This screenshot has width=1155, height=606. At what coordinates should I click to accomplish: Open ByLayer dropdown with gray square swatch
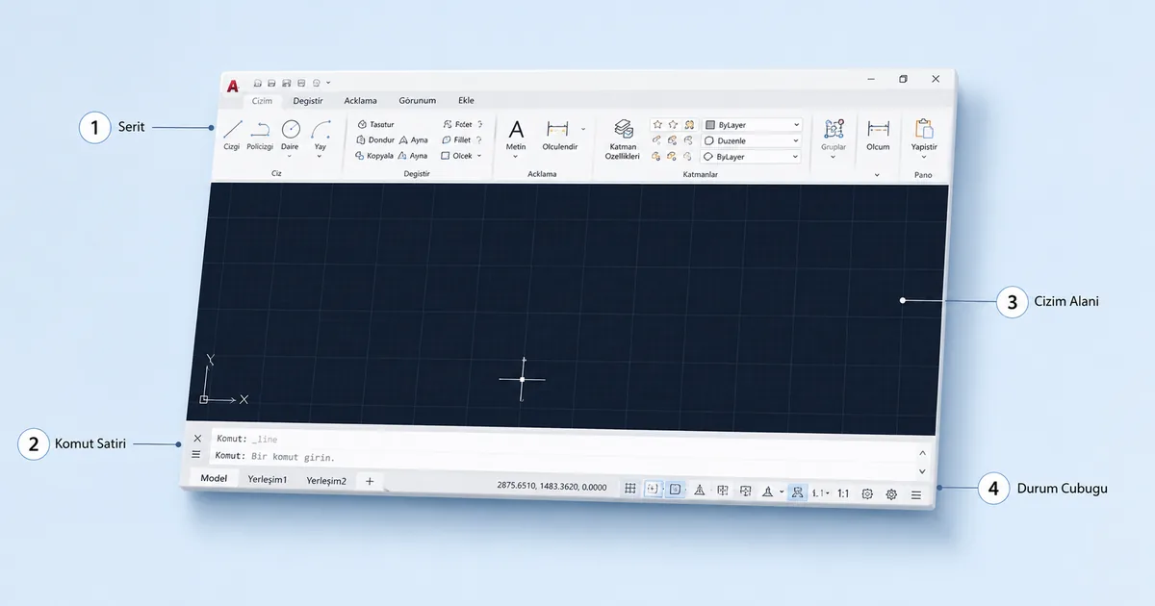click(x=752, y=125)
